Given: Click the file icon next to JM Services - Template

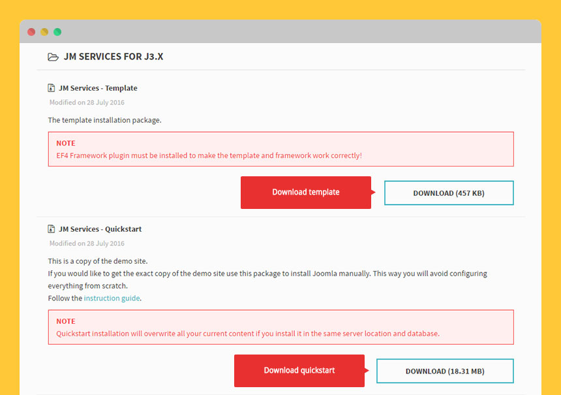Looking at the screenshot, I should 51,87.
